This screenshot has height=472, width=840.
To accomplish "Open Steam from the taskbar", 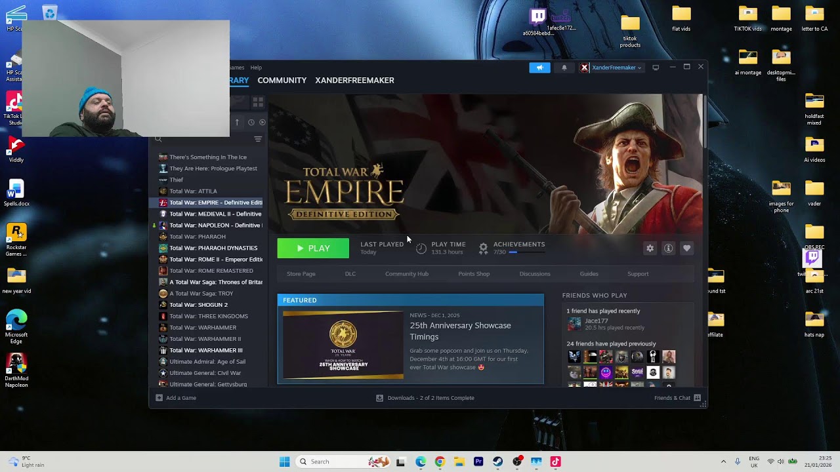I will pos(497,462).
